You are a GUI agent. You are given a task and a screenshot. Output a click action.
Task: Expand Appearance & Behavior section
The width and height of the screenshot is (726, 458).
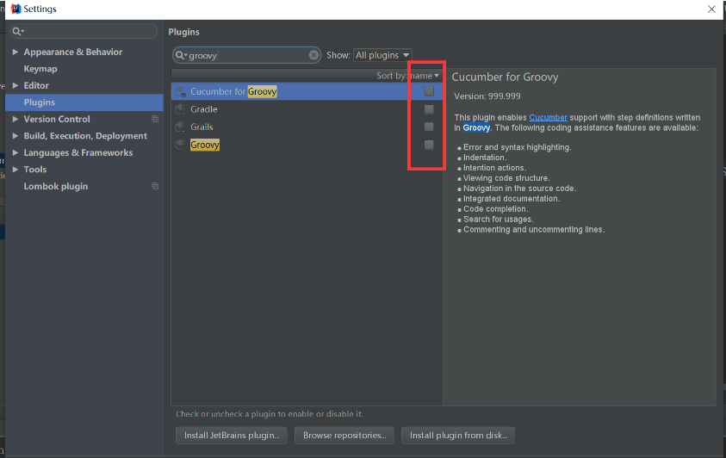pyautogui.click(x=16, y=52)
